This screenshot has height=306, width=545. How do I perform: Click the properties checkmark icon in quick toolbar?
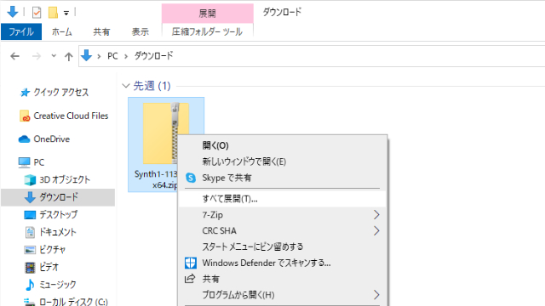37,13
